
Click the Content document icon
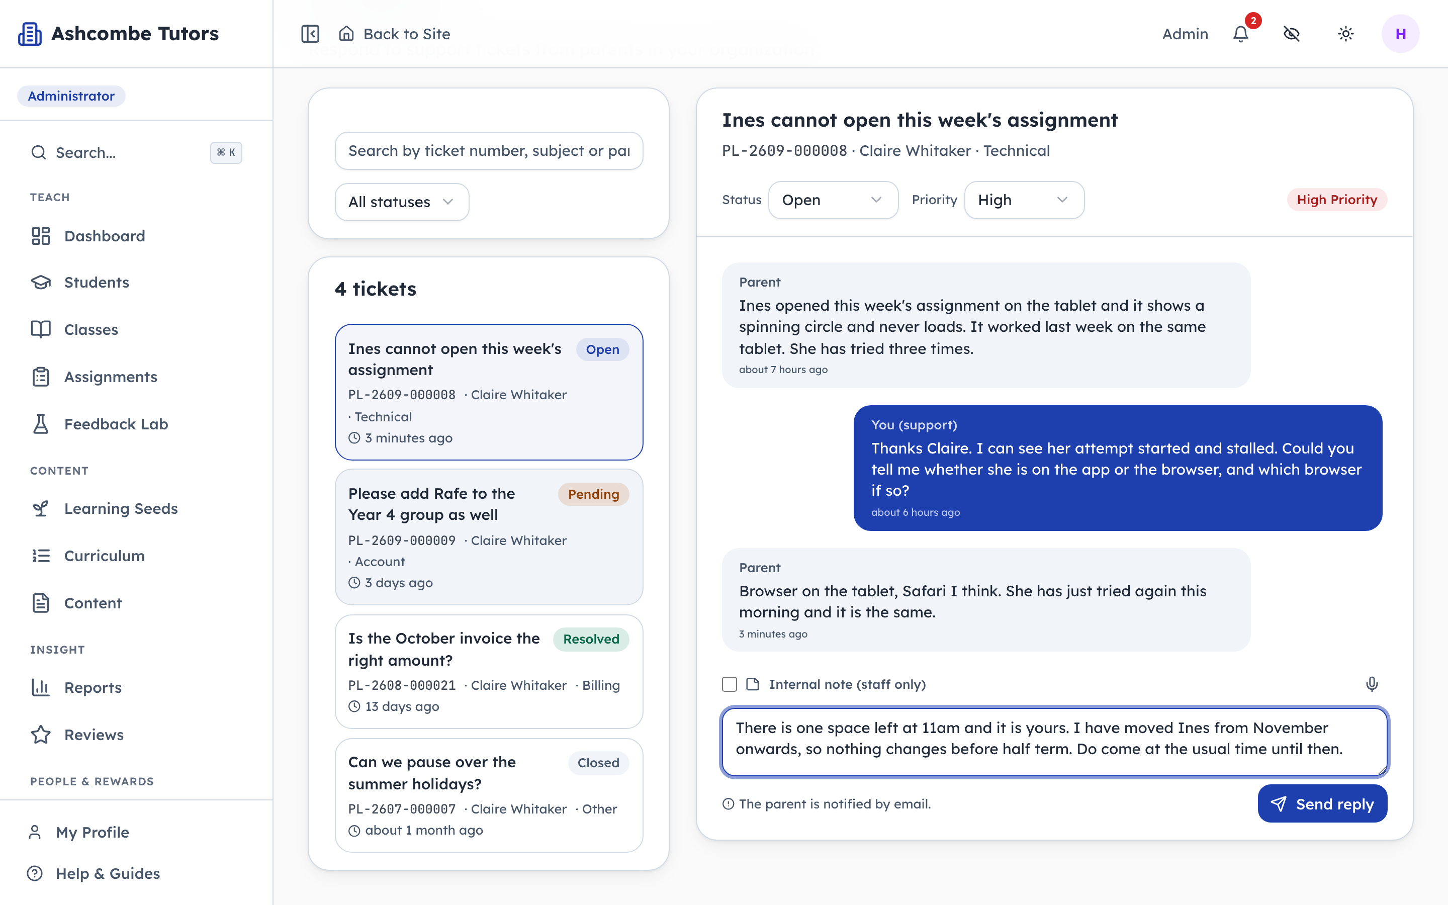coord(41,603)
